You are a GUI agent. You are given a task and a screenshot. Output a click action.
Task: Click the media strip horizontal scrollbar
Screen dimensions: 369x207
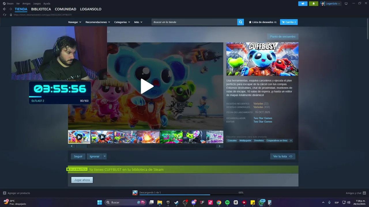click(81, 146)
